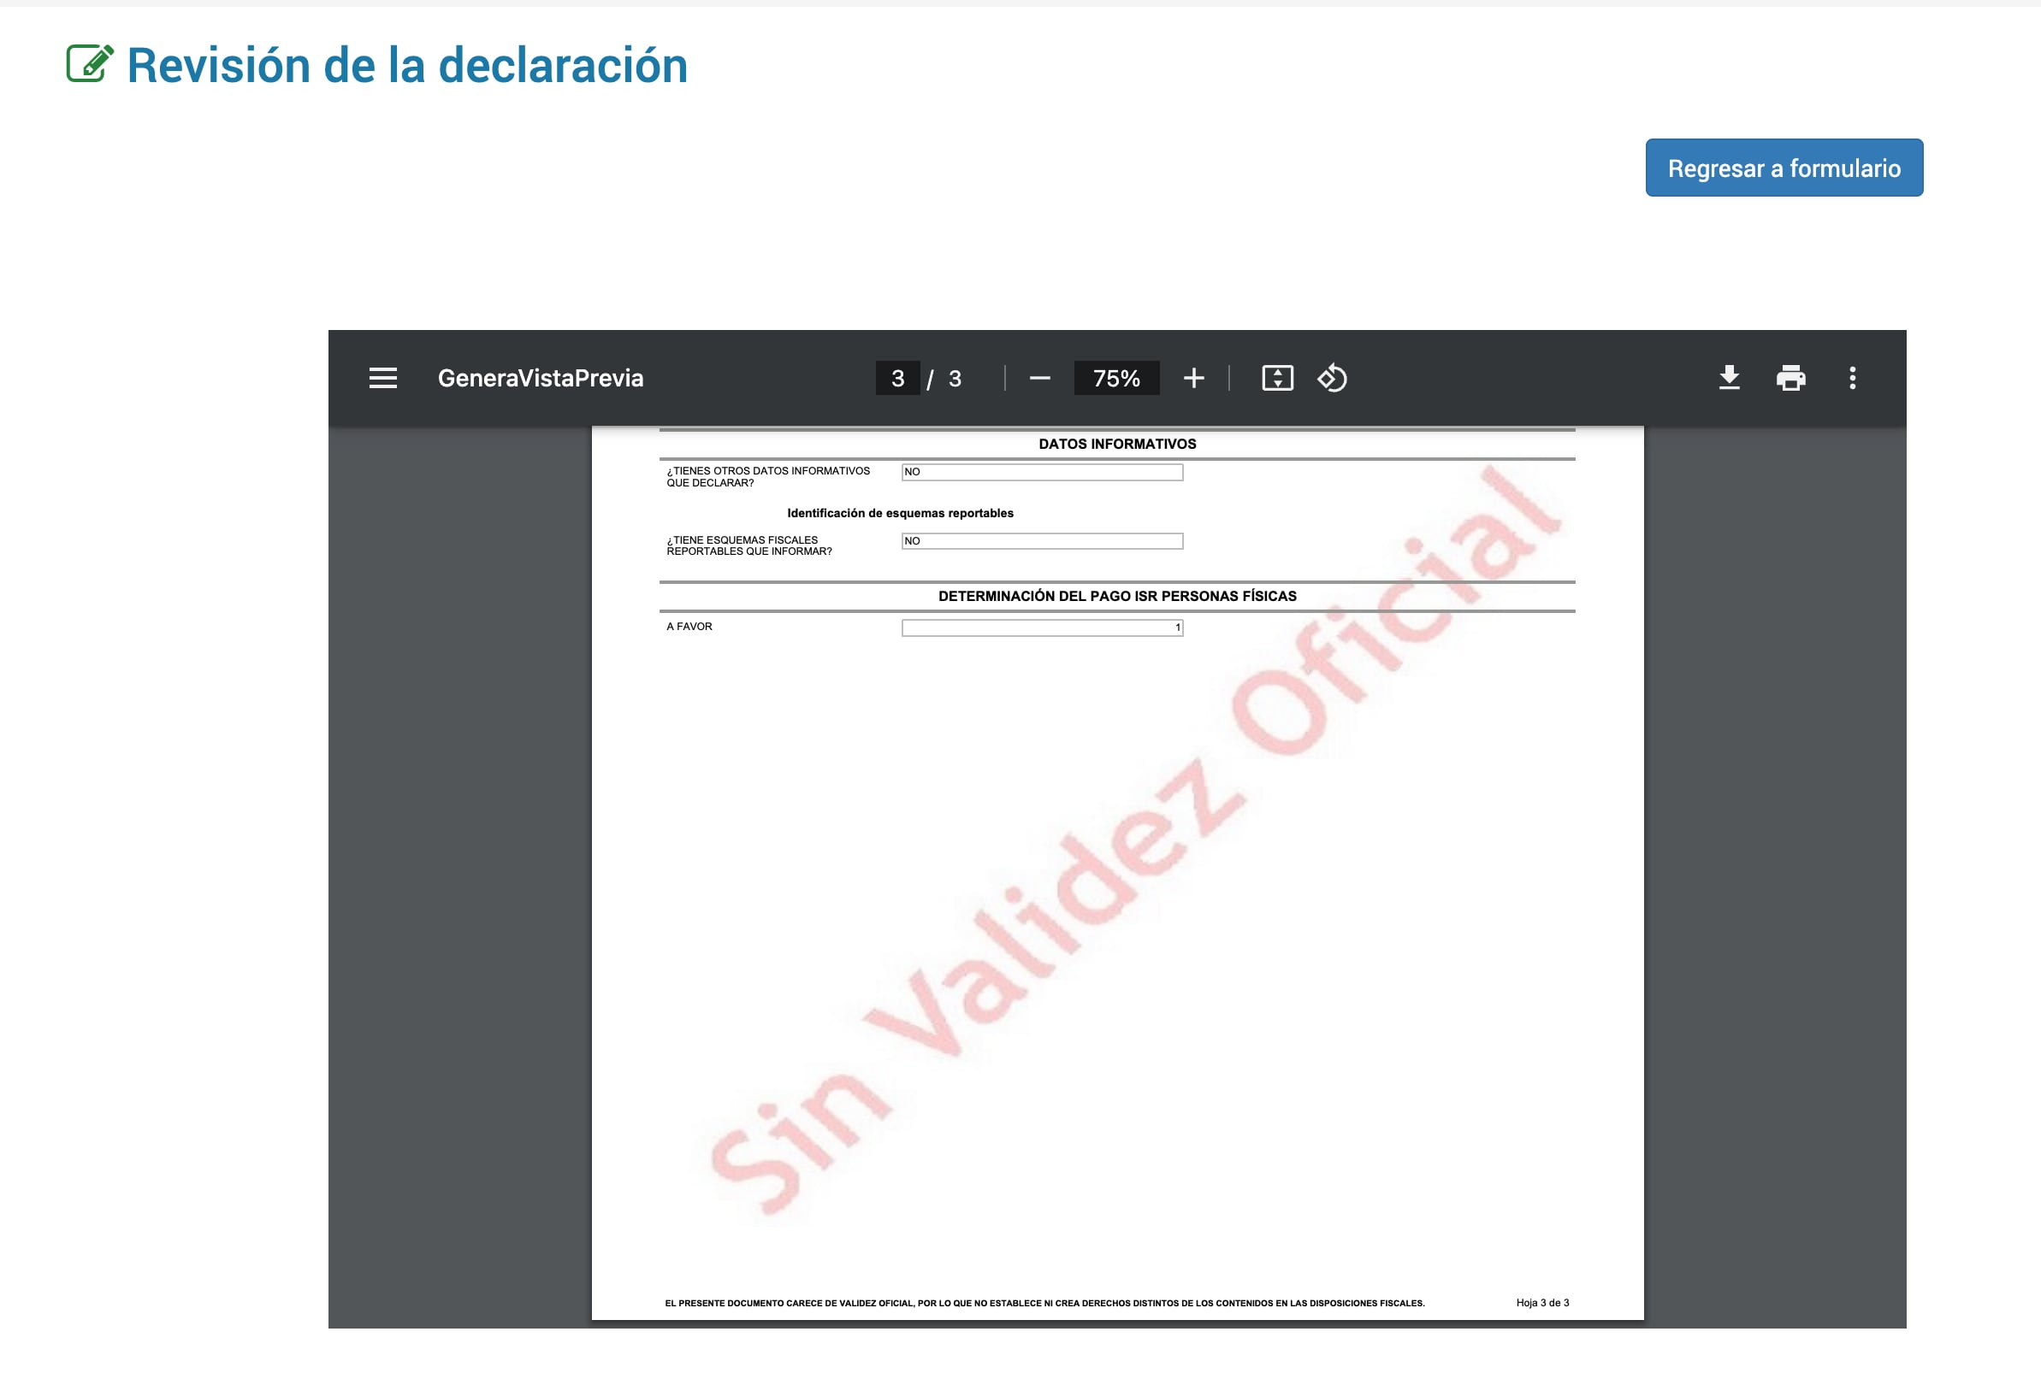Click the green edit pencil icon
The width and height of the screenshot is (2041, 1373).
(88, 63)
